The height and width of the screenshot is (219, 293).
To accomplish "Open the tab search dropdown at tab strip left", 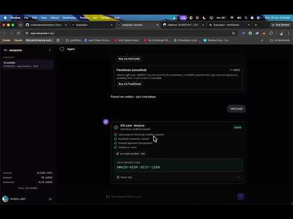I will click(20, 25).
